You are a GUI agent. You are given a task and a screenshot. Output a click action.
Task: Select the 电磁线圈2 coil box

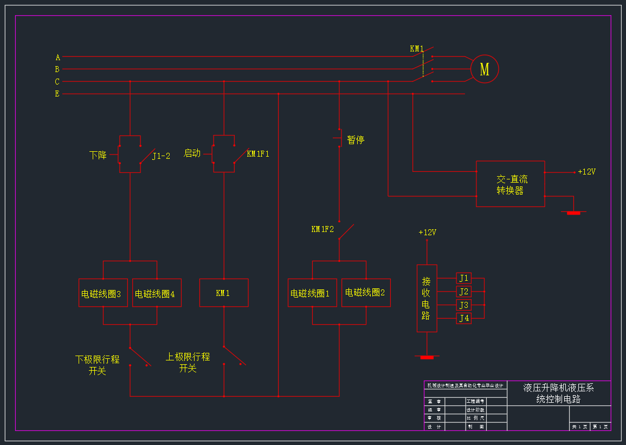click(366, 293)
